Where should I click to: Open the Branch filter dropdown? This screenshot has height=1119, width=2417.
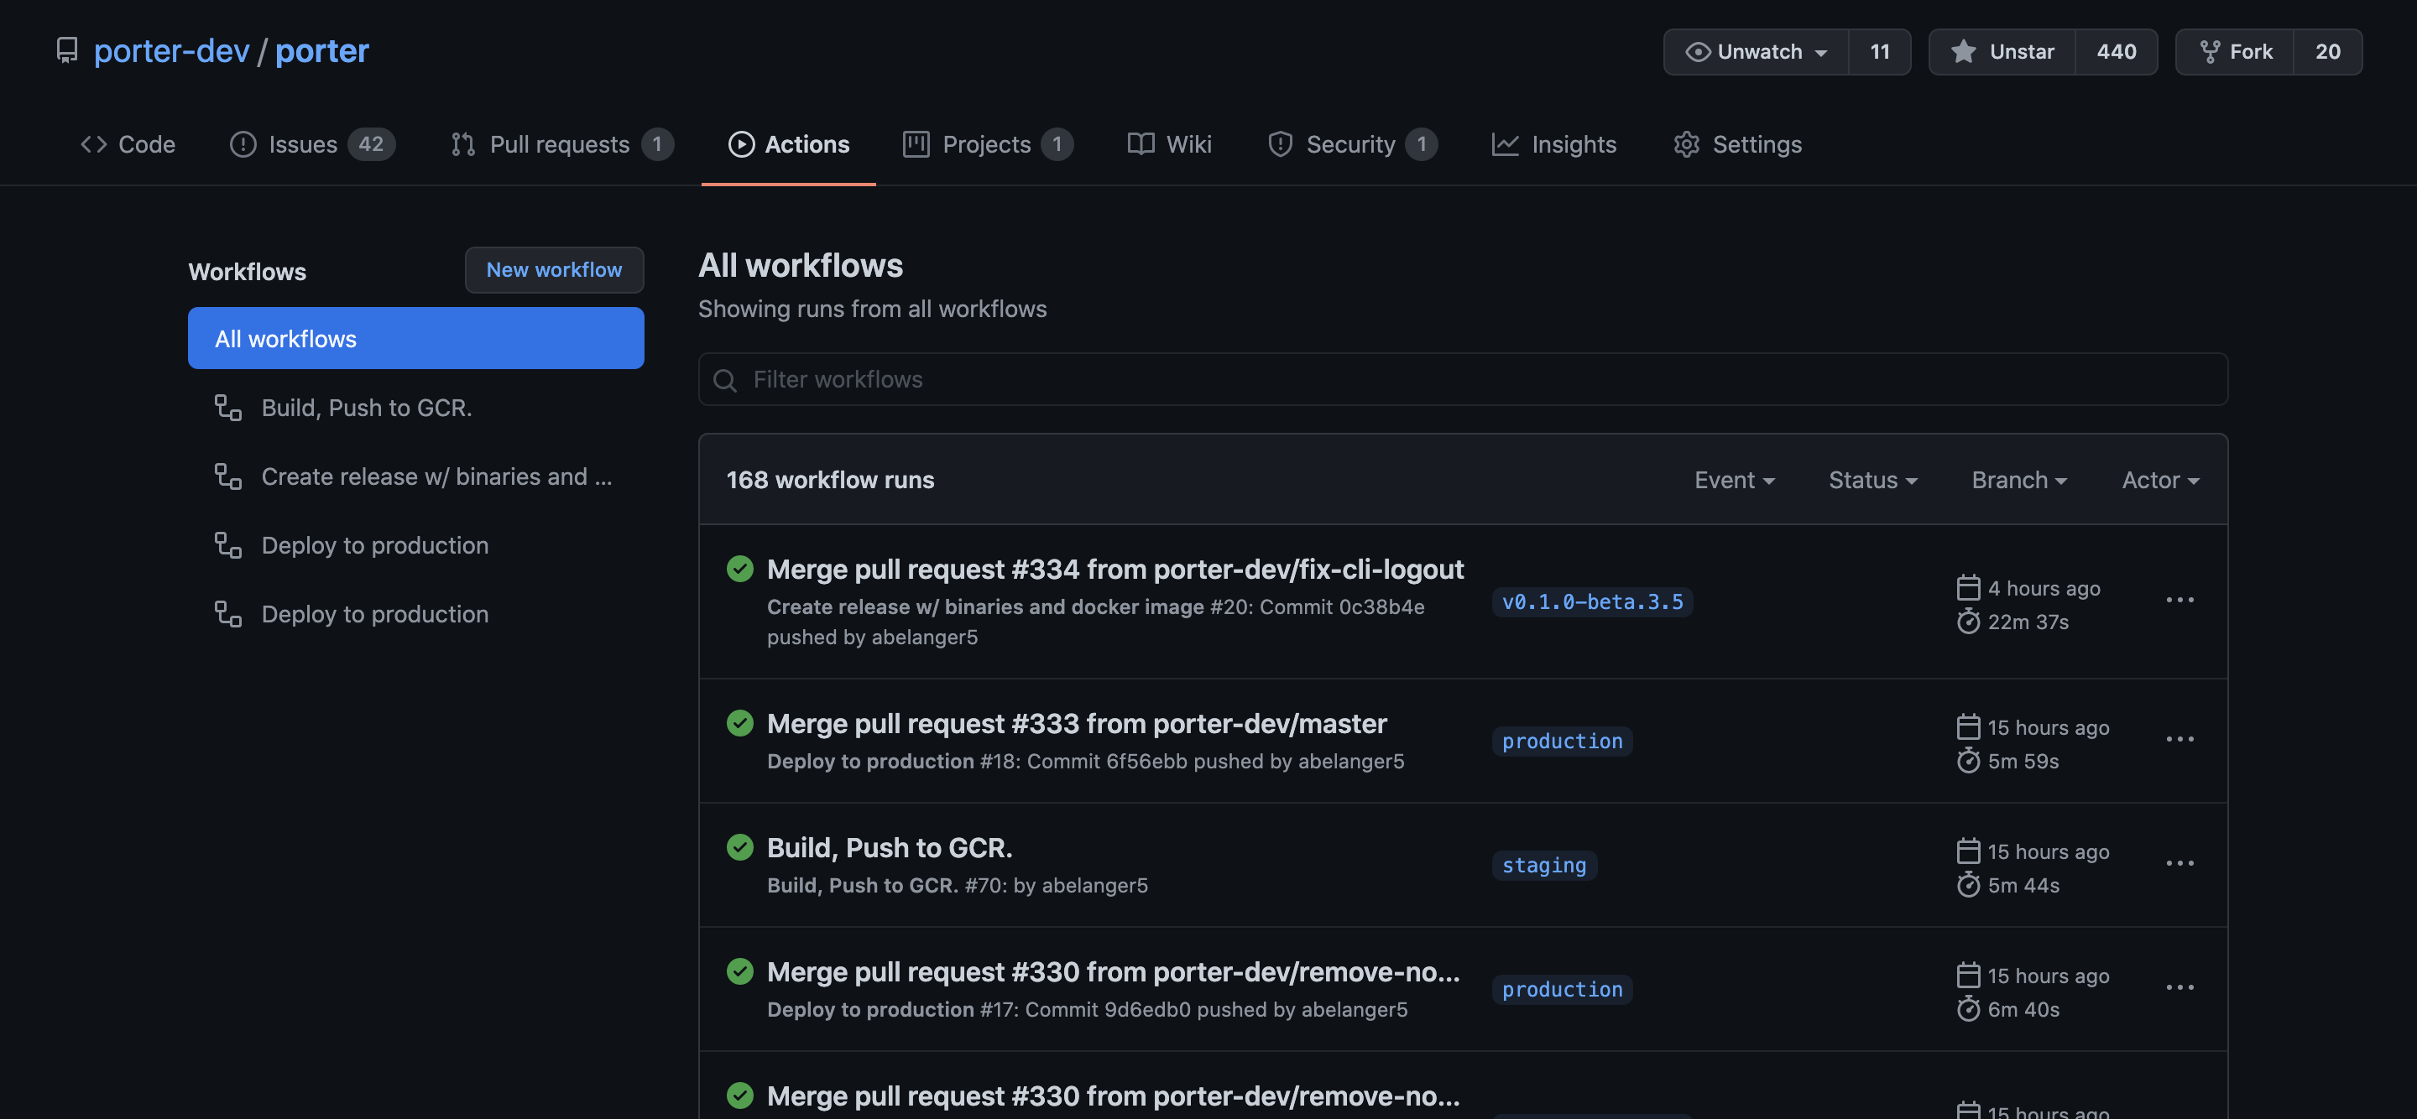pos(2018,481)
